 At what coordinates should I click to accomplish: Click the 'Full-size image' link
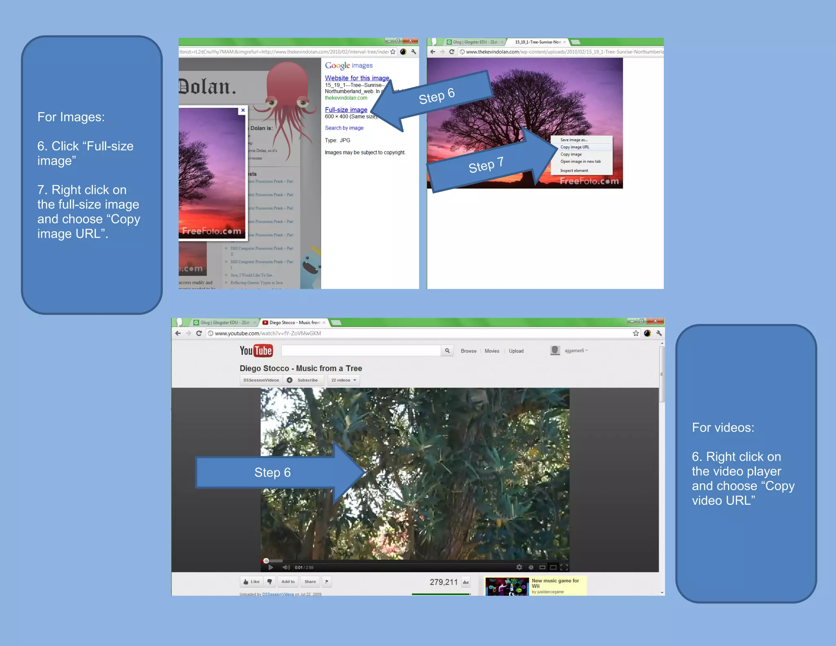pyautogui.click(x=346, y=109)
